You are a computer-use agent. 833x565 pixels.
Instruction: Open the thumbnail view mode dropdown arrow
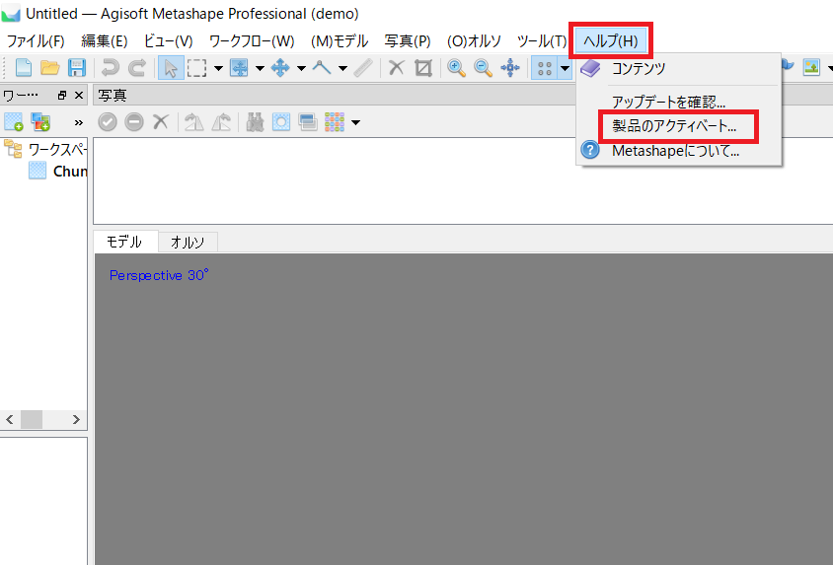pyautogui.click(x=356, y=122)
